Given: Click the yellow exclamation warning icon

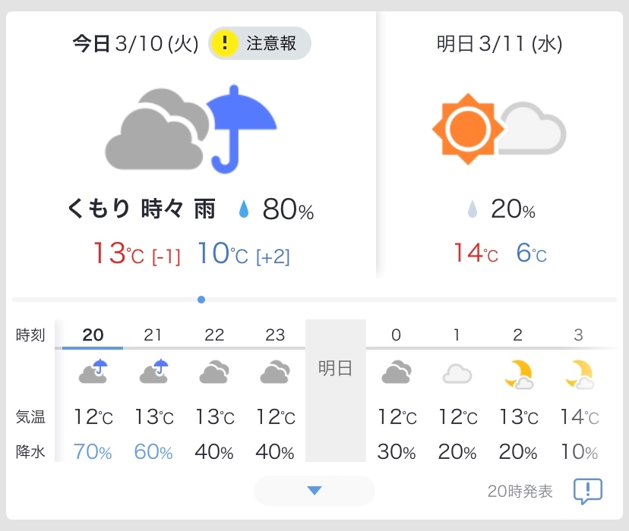Looking at the screenshot, I should 225,42.
